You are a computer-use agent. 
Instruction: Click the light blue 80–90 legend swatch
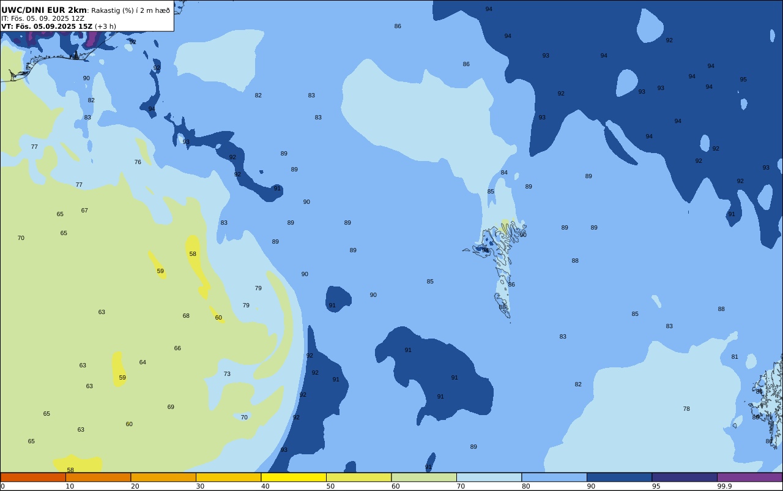pos(554,477)
